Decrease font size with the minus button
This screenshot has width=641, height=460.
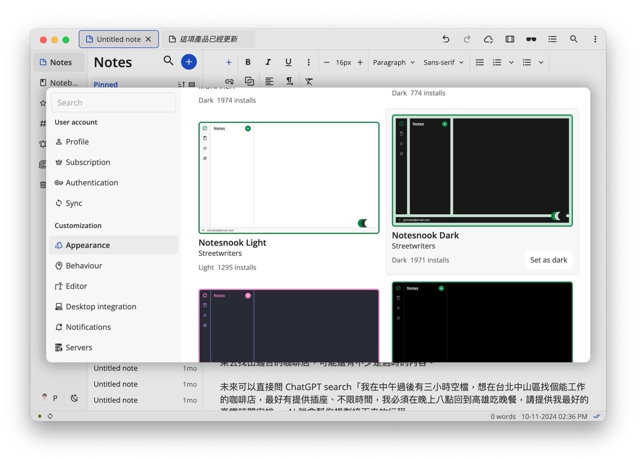coord(327,62)
